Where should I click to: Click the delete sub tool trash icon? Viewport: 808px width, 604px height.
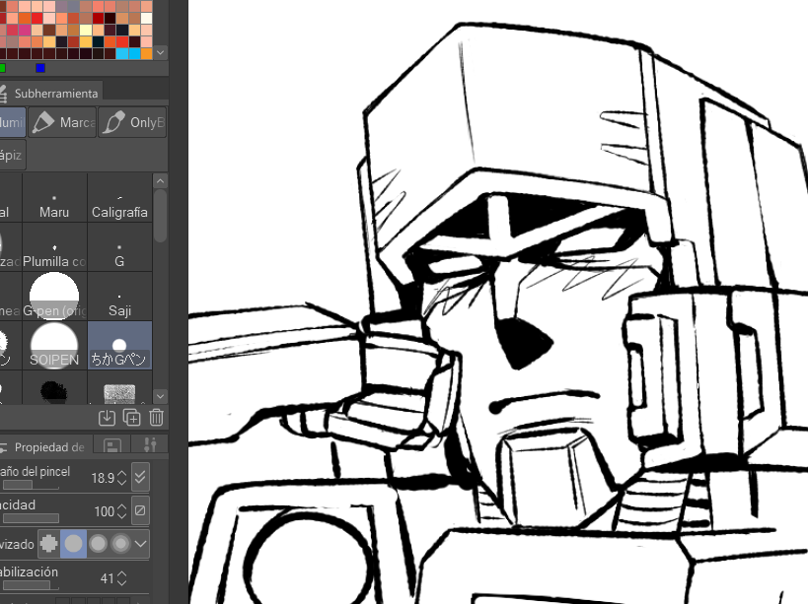[156, 417]
